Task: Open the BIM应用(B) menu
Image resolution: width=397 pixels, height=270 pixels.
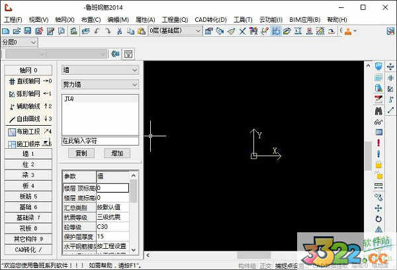Action: [x=305, y=20]
